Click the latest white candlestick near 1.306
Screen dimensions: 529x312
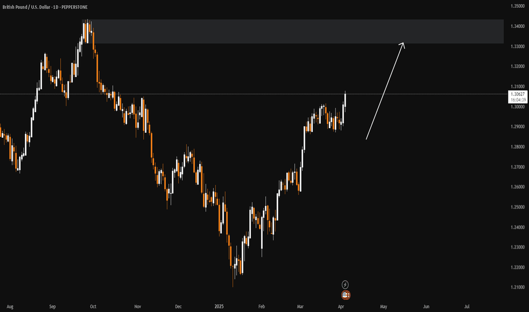345,99
